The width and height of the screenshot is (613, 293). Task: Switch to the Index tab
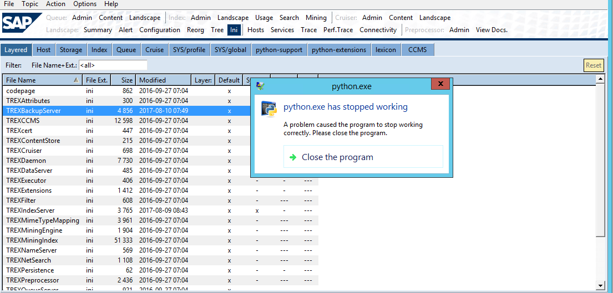pos(99,49)
